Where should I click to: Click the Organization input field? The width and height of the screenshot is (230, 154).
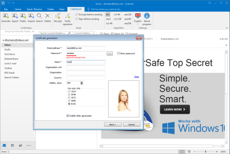tap(86, 72)
